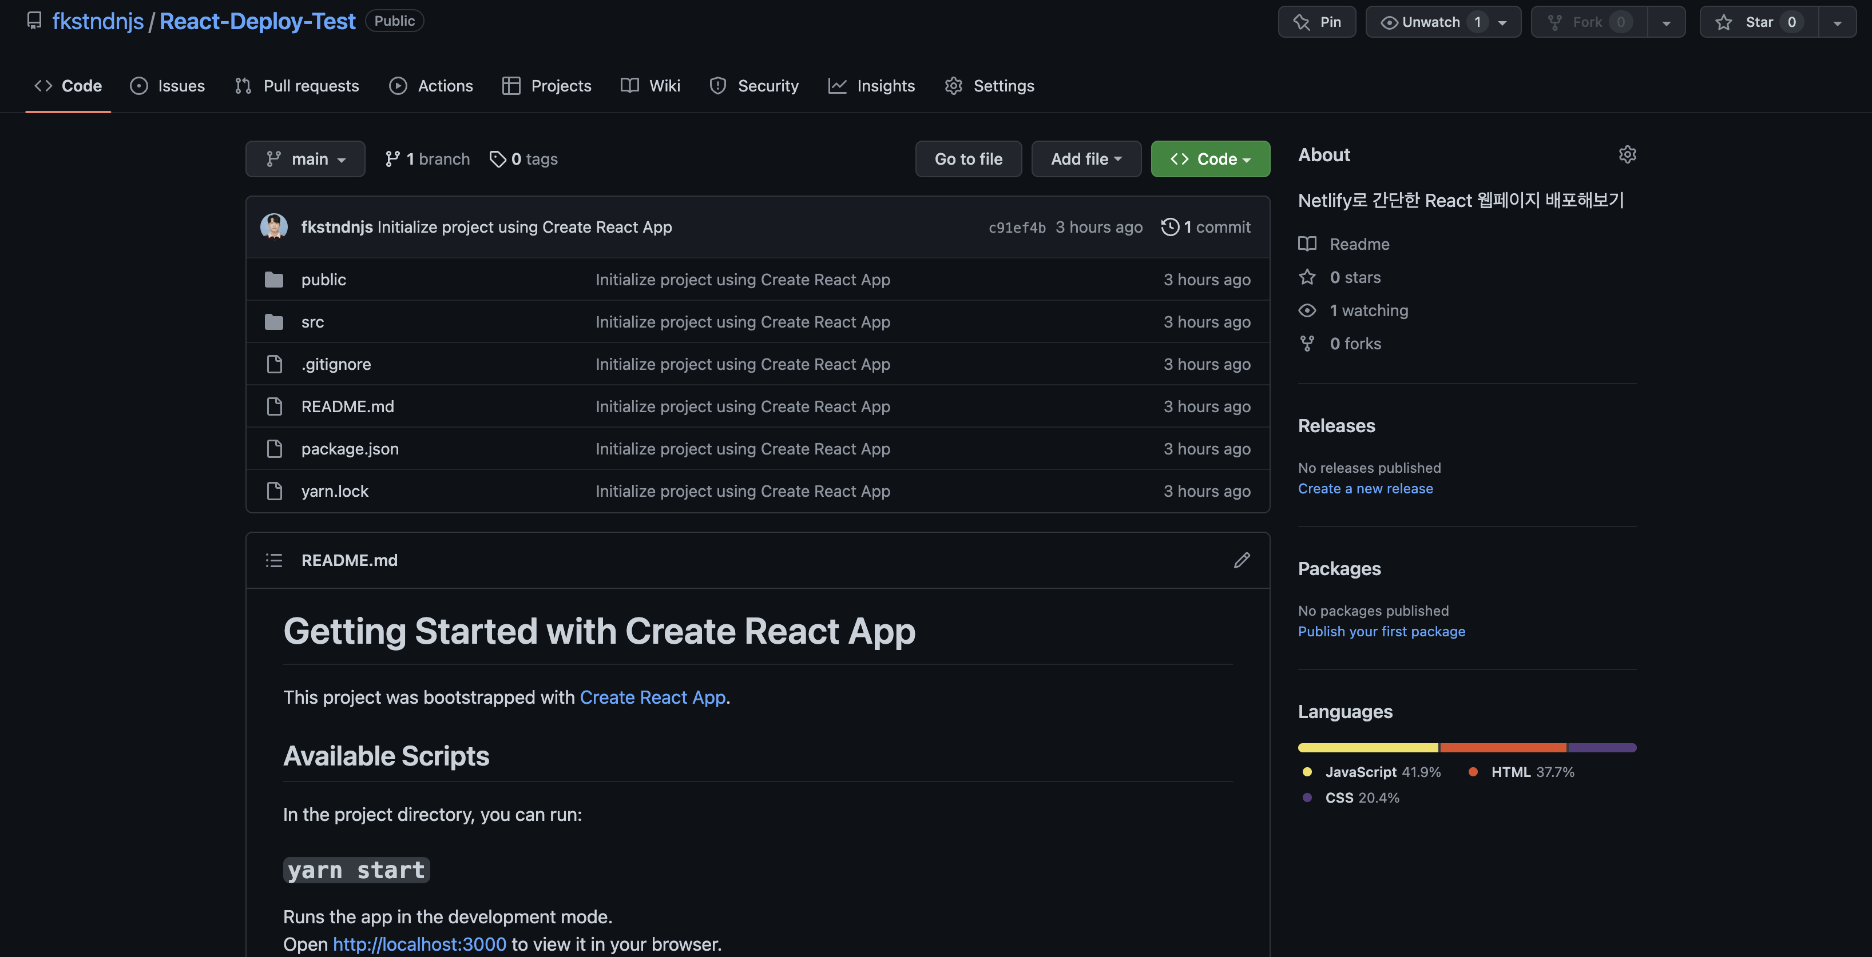Expand the green Code dropdown button
Viewport: 1872px width, 957px height.
pos(1210,159)
